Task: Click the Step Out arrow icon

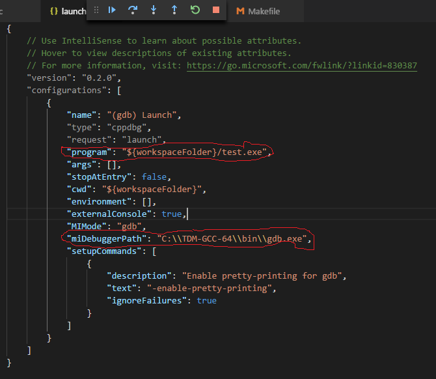Action: [174, 10]
